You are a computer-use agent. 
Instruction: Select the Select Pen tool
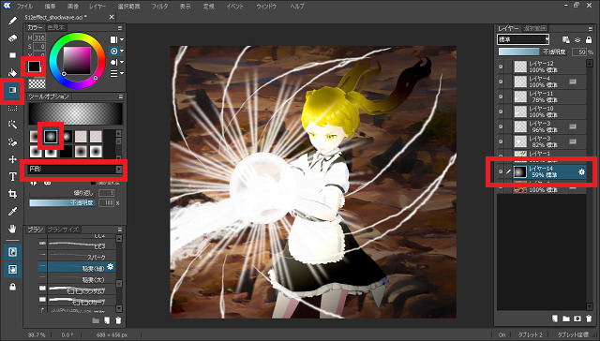point(12,141)
